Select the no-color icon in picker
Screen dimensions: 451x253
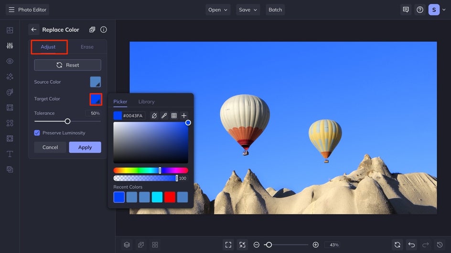154,116
